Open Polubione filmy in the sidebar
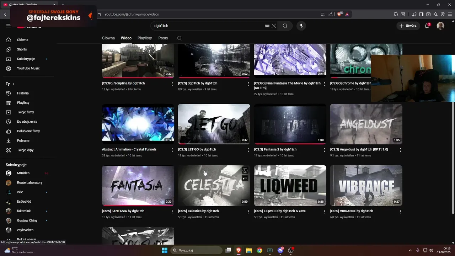 click(x=28, y=131)
